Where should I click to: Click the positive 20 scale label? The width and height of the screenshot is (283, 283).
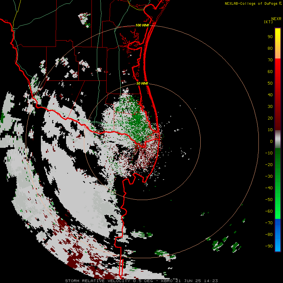[270, 118]
